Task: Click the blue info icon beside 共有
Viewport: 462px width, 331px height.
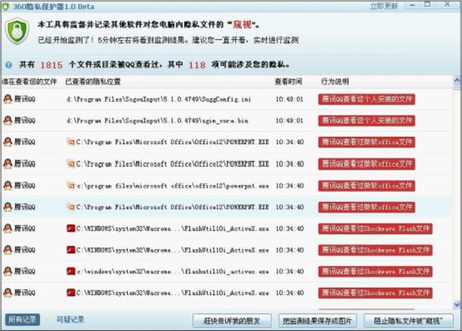Action: [x=9, y=65]
